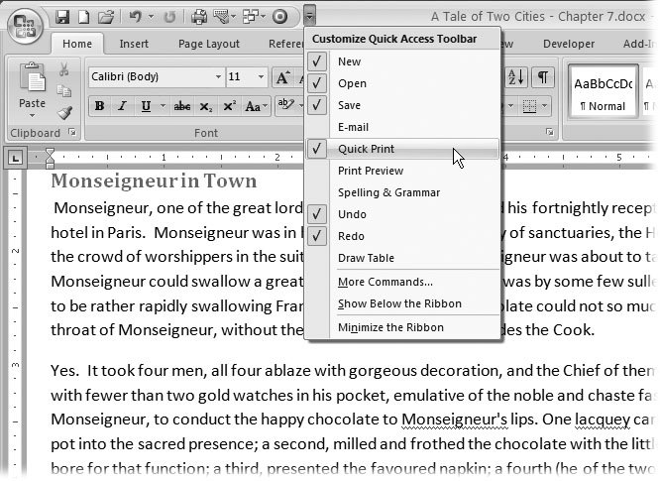The width and height of the screenshot is (660, 481).
Task: Apply Italic formatting
Action: [123, 106]
